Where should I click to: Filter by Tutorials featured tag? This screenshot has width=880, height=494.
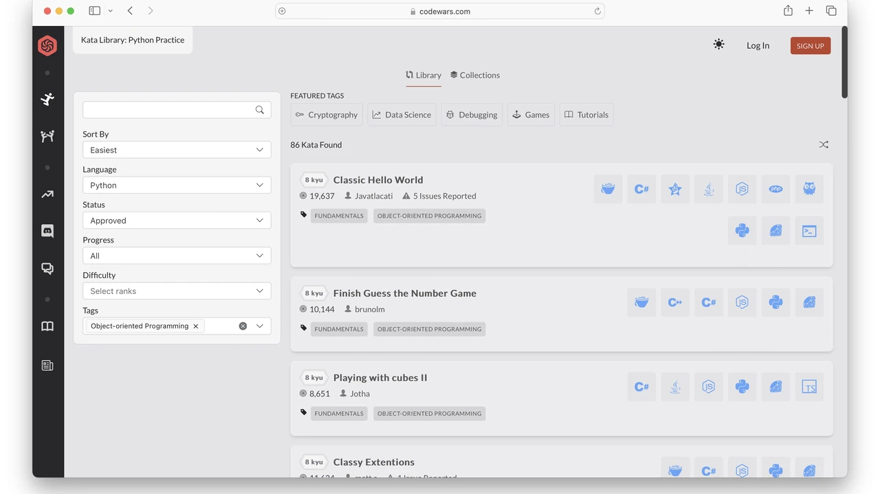[x=586, y=115]
